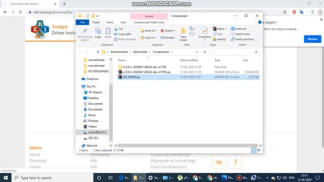The height and width of the screenshot is (182, 324).
Task: Switch to the View ribbon tab
Action: pyautogui.click(x=123, y=22)
